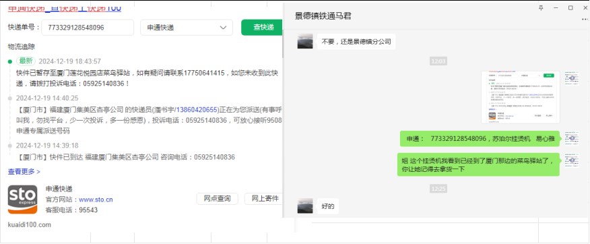590x244 pixels.
Task: Open contact avatar beside '好的' message
Action: click(x=305, y=206)
